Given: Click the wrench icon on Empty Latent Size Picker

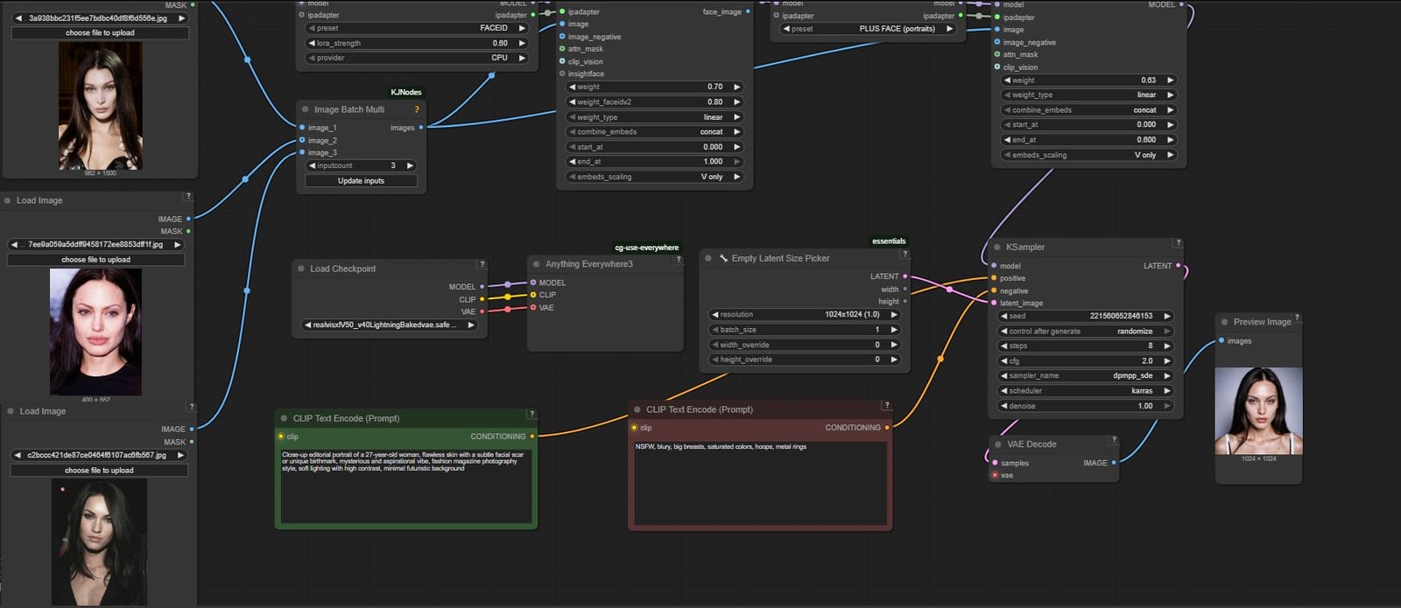Looking at the screenshot, I should (723, 258).
